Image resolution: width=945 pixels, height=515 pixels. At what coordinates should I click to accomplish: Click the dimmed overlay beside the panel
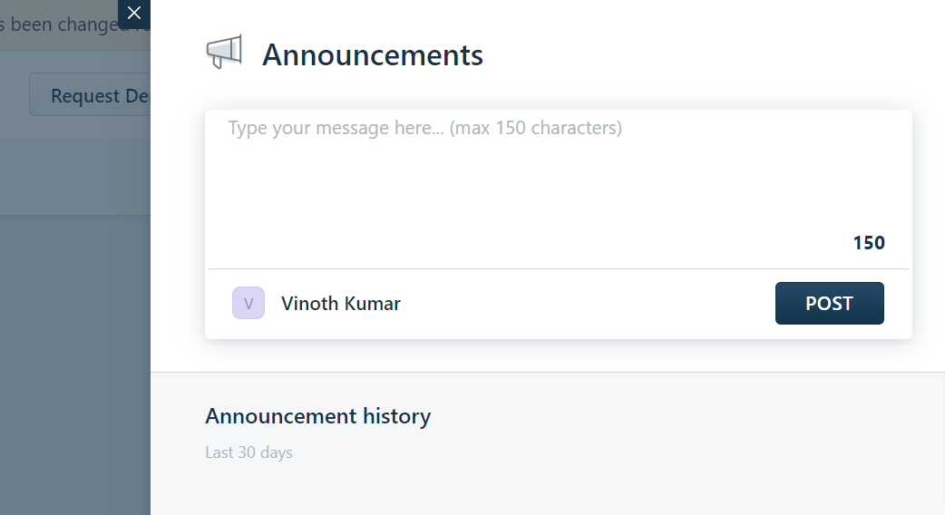coord(74,362)
